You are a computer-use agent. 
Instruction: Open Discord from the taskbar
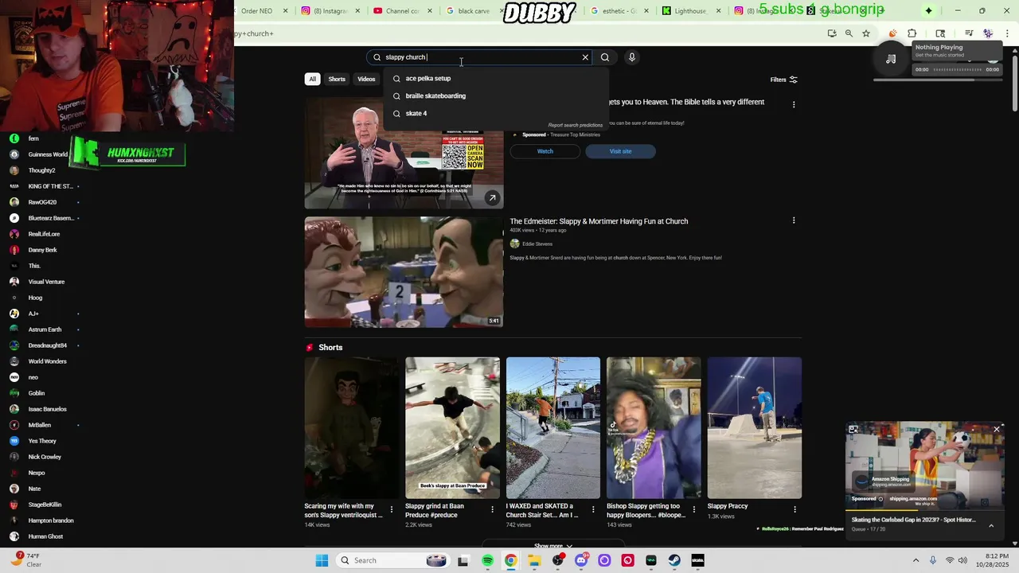581,560
